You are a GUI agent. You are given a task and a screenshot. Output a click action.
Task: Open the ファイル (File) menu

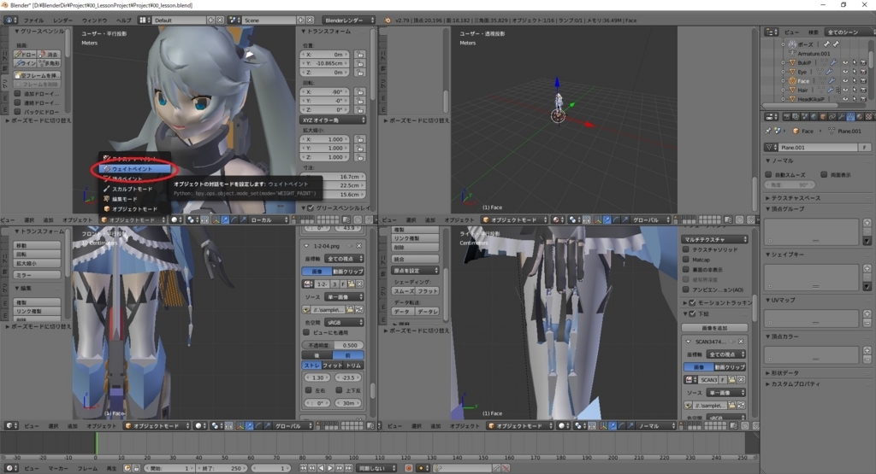pos(33,20)
